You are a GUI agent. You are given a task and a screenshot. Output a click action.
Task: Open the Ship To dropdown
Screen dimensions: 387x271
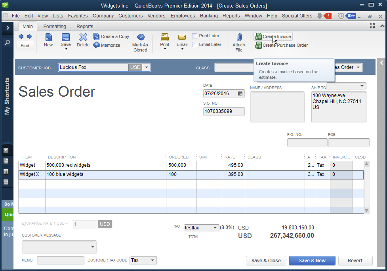pyautogui.click(x=362, y=86)
